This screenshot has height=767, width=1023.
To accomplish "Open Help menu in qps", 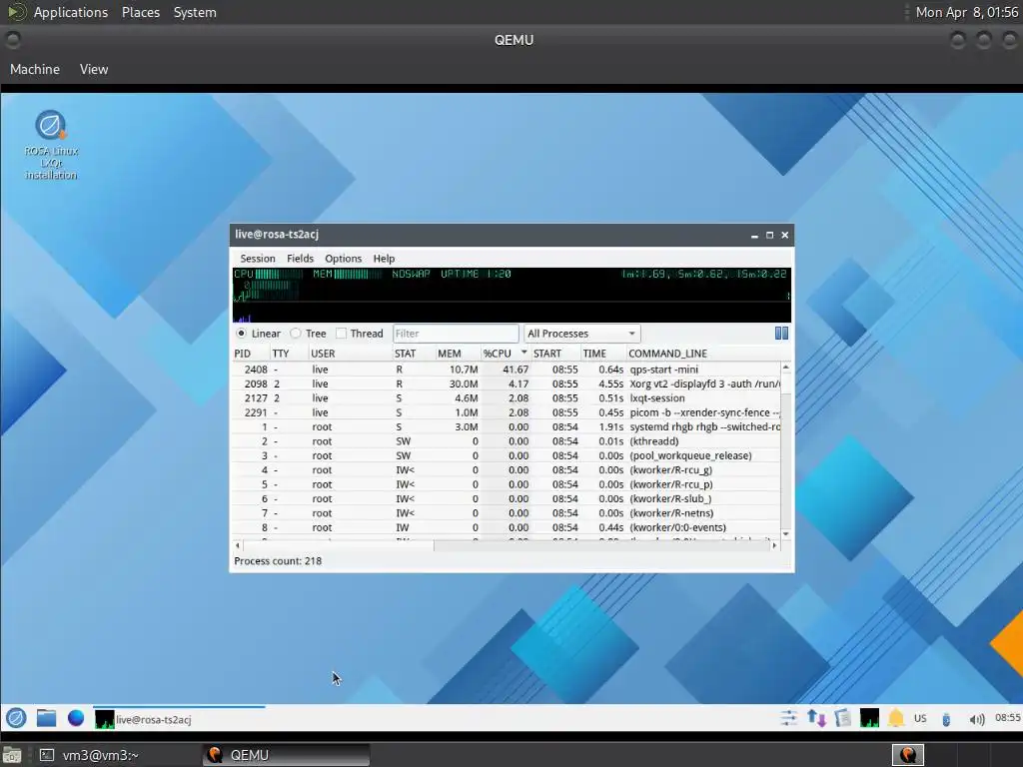I will (384, 259).
